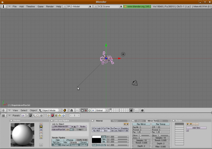Viewport: 212px width, 149px height.
Task: Open the Render menu
Action: click(x=50, y=6)
